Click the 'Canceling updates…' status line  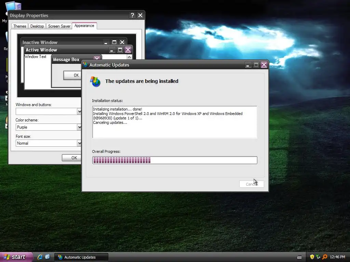coord(110,122)
